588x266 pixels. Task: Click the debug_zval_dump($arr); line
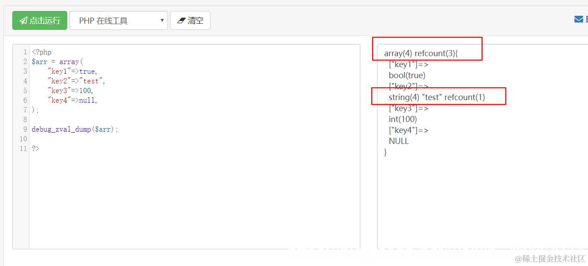pos(75,129)
